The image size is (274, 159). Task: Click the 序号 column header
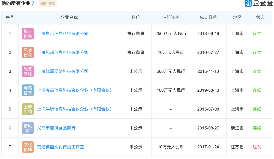coord(10,17)
